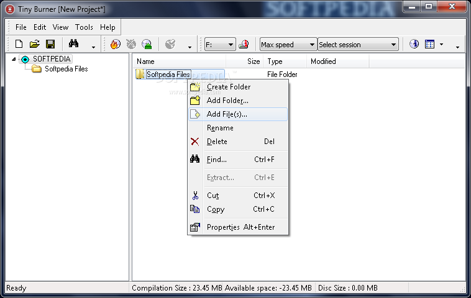Choose Find... from context menu
The width and height of the screenshot is (471, 298).
pos(238,160)
